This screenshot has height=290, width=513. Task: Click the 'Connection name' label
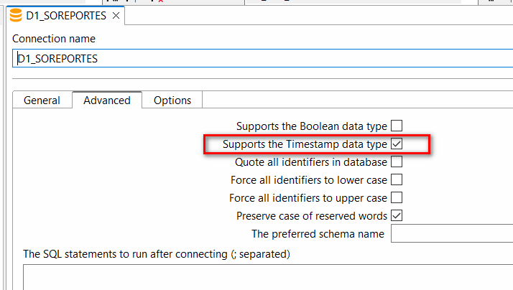click(54, 39)
